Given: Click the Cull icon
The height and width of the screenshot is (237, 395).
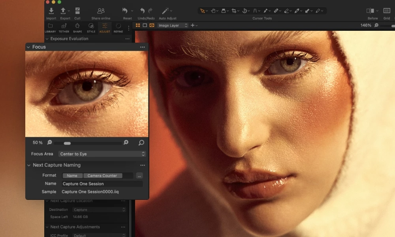Looking at the screenshot, I should click(x=78, y=11).
